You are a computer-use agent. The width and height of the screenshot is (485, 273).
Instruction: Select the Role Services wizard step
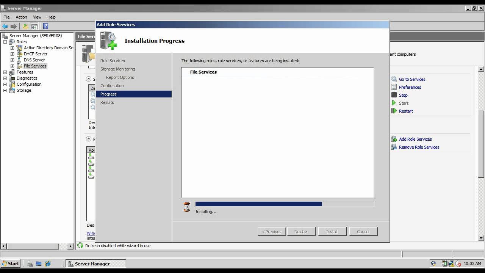[x=113, y=61]
